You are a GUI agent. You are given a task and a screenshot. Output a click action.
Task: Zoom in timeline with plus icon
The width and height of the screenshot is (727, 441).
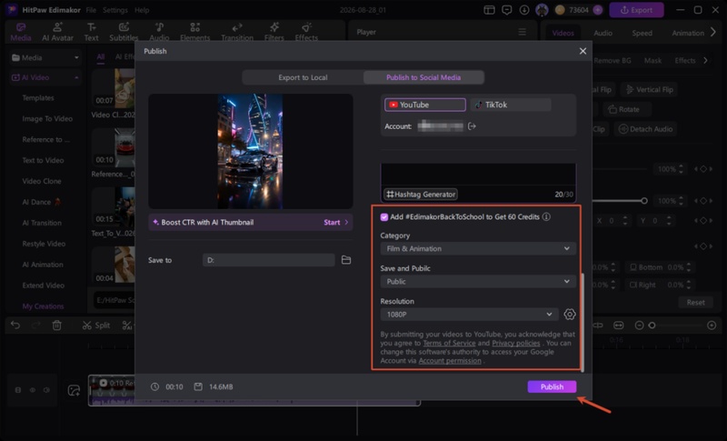coord(712,326)
